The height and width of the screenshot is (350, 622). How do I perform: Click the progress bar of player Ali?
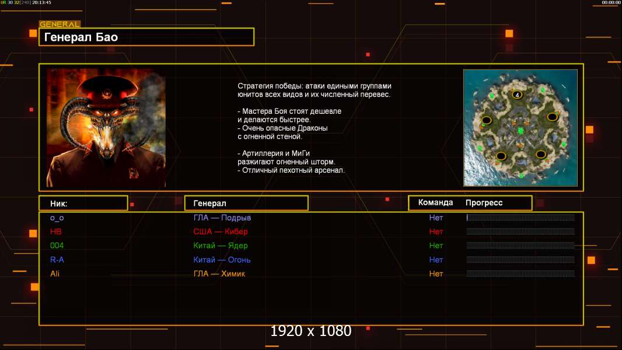[x=520, y=274]
